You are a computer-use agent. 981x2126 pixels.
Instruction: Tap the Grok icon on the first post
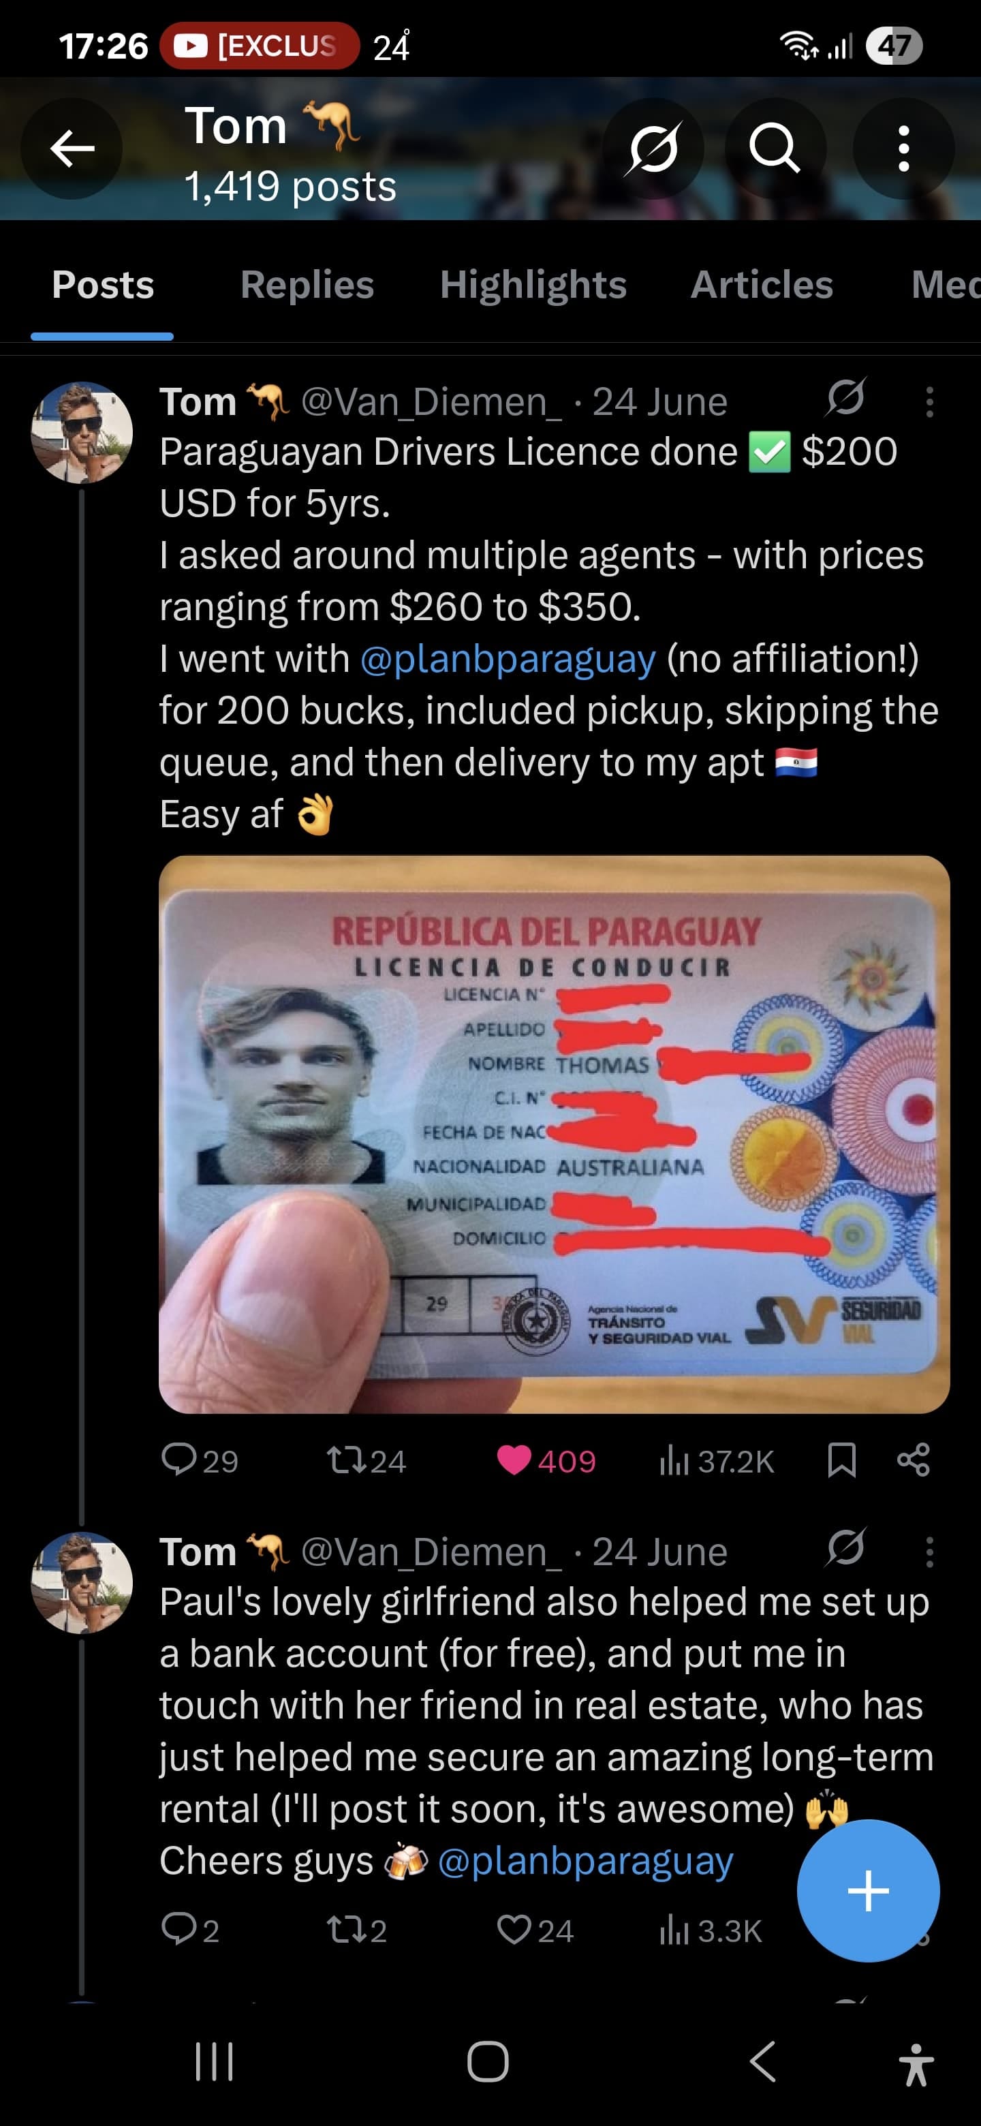click(845, 398)
